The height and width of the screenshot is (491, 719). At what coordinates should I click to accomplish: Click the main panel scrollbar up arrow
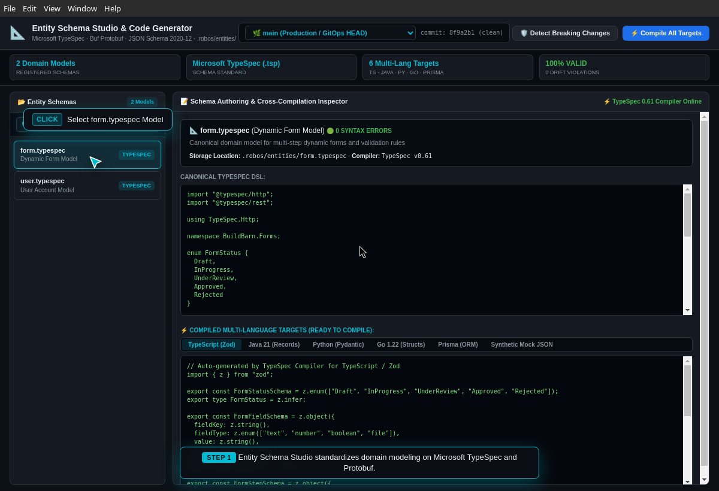tap(704, 116)
